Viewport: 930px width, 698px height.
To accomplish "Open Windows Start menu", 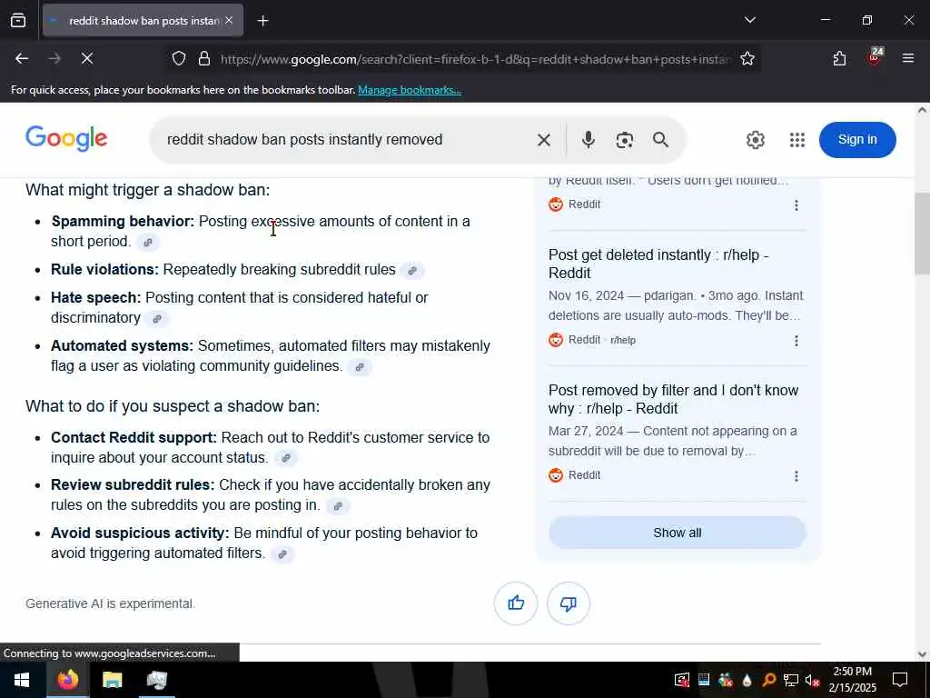I will tap(22, 680).
